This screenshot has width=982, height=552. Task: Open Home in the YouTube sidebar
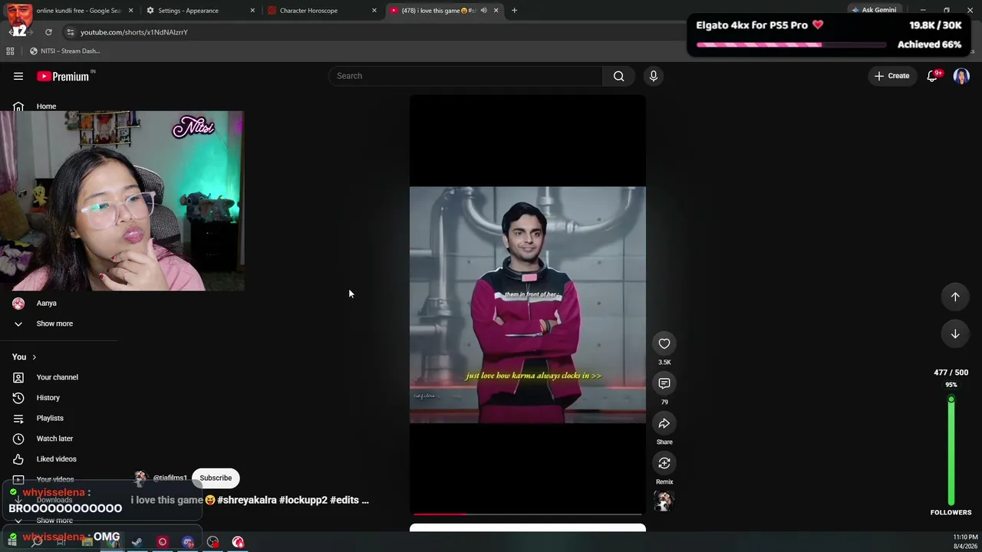pyautogui.click(x=46, y=107)
